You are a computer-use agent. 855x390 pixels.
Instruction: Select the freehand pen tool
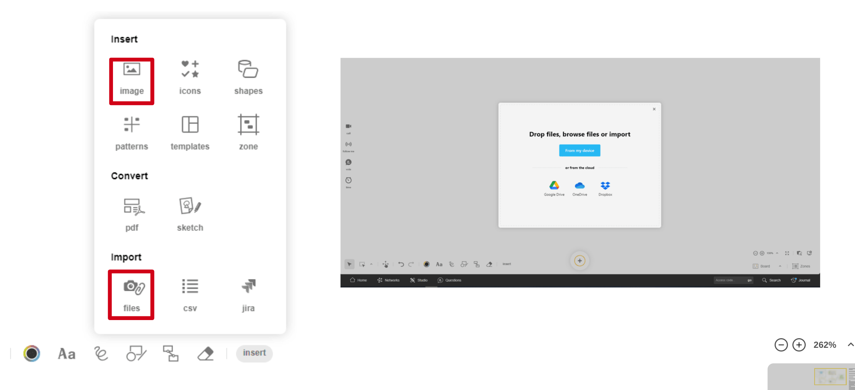click(101, 354)
